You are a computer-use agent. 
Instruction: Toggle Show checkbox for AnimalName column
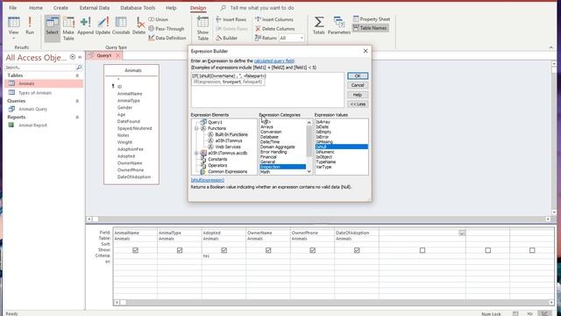point(135,250)
